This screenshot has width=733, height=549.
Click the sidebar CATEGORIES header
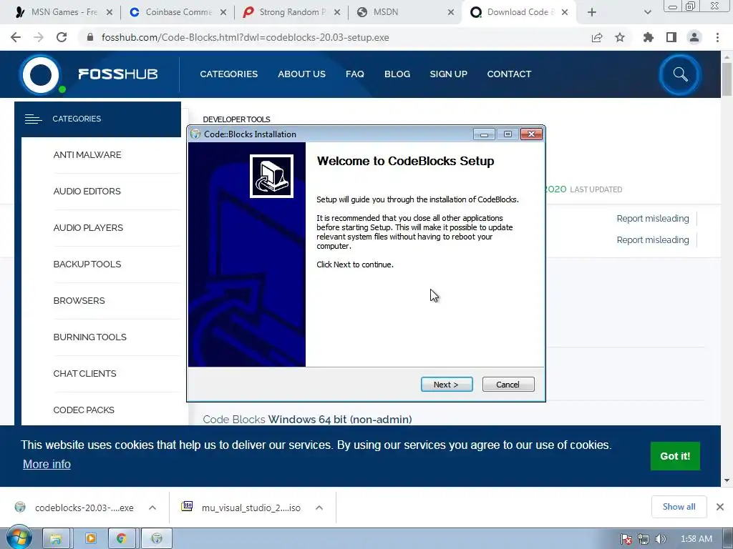click(x=97, y=119)
